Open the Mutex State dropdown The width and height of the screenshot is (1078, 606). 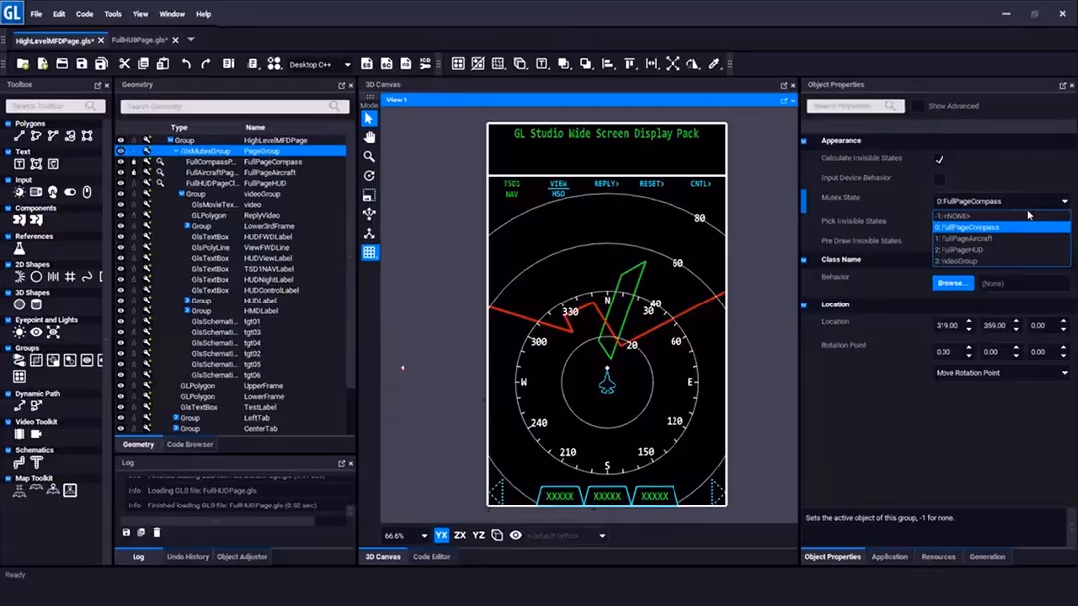tap(1001, 201)
